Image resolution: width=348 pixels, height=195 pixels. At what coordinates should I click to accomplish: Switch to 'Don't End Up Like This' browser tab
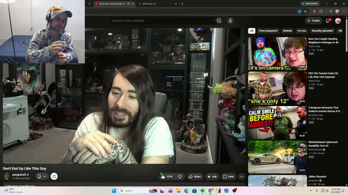(114, 4)
